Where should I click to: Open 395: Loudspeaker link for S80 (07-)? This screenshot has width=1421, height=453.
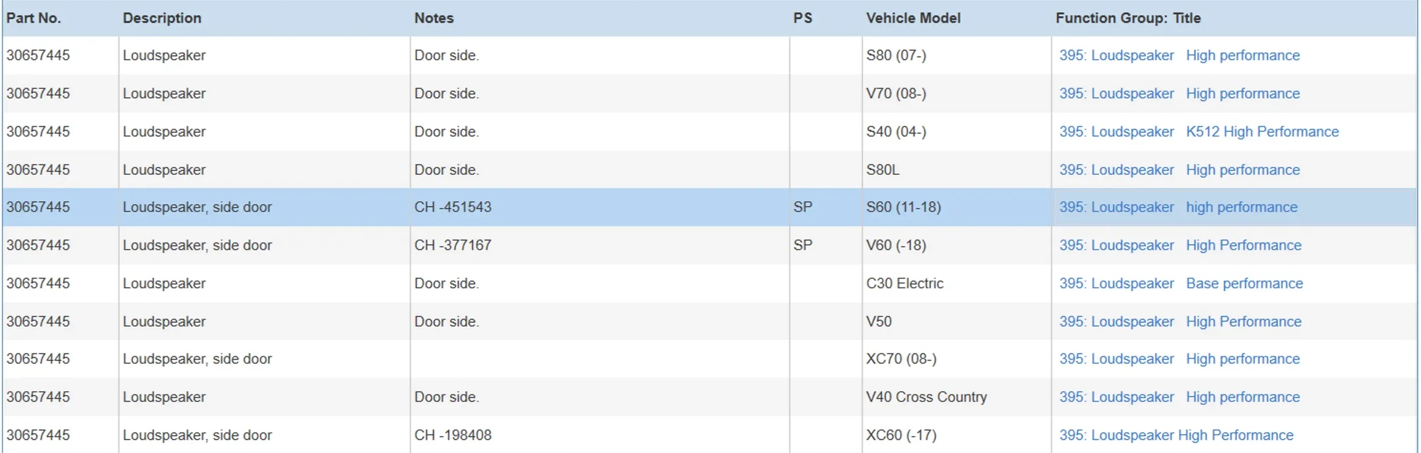tap(1116, 56)
